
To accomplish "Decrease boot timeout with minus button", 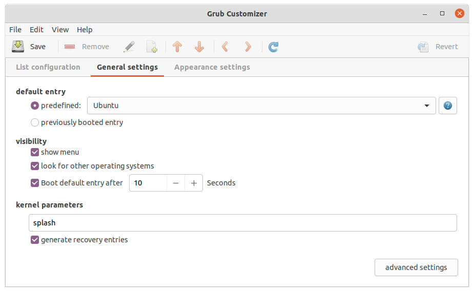I will pyautogui.click(x=176, y=183).
